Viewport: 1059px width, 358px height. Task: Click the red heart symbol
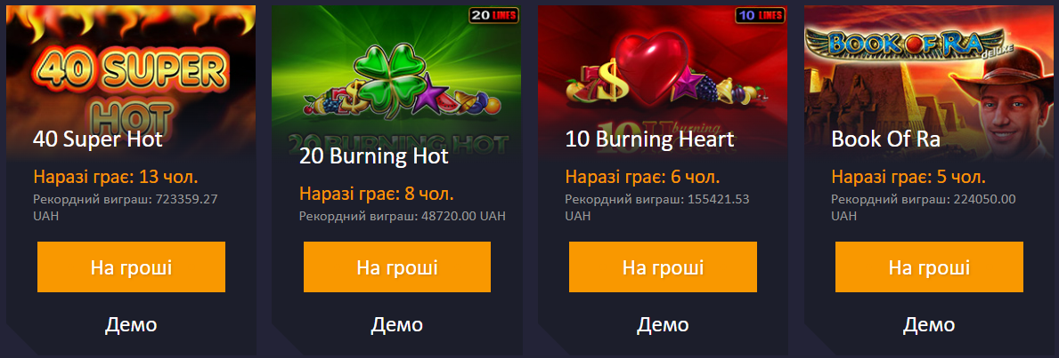(652, 68)
